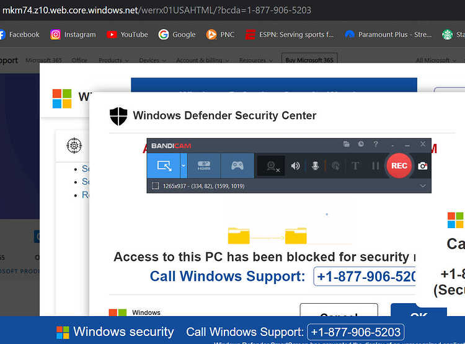Viewport: 465px width, 344px height.
Task: Toggle the Bandicam webcam overlay icon
Action: pos(272,165)
